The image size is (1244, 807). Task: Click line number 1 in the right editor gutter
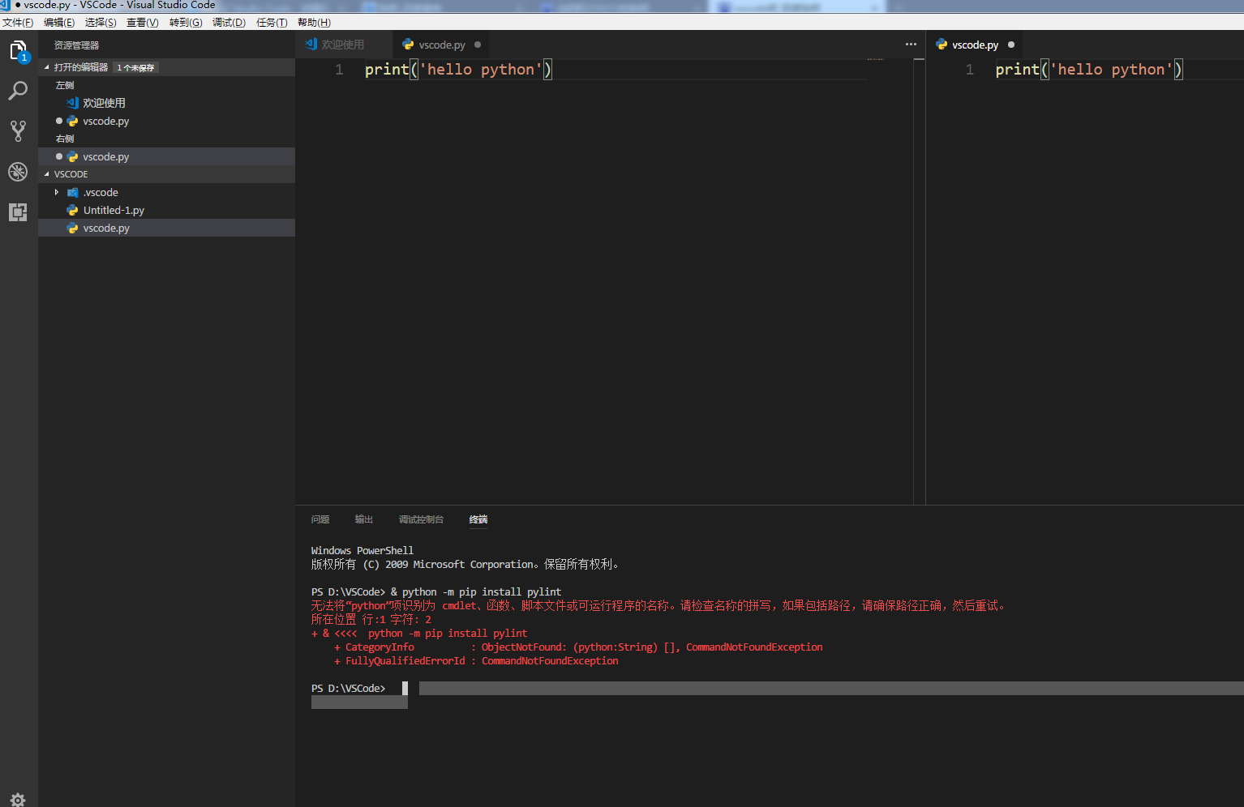click(970, 70)
